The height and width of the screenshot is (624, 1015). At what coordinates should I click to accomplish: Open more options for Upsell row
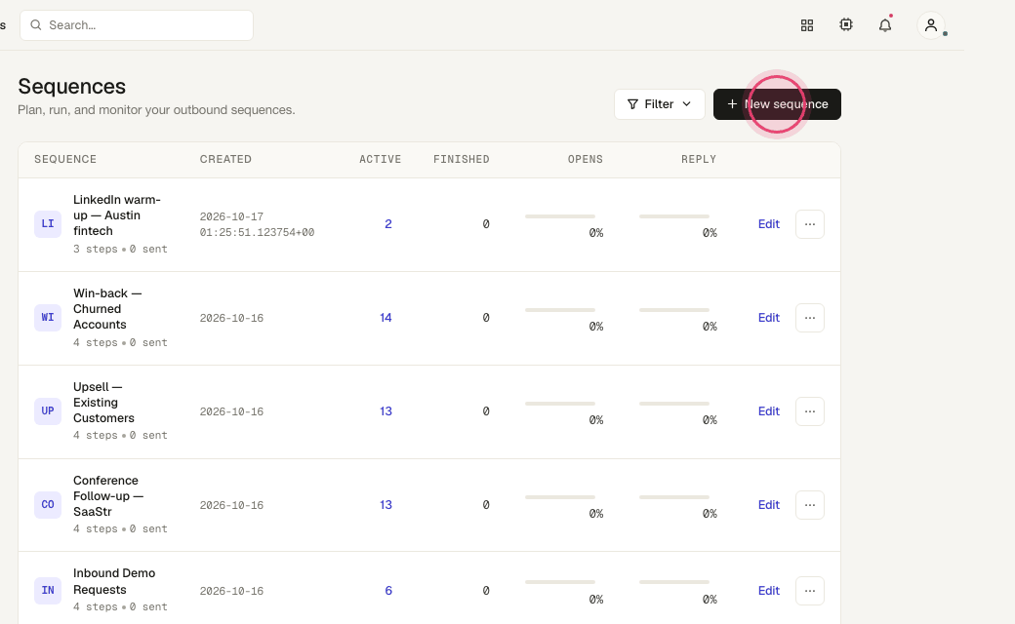click(x=810, y=411)
